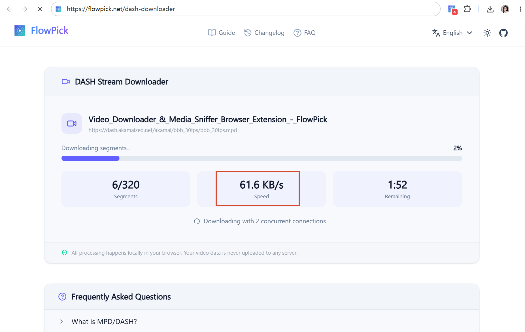Open the FlowPick home text link
This screenshot has height=332, width=525.
50,31
